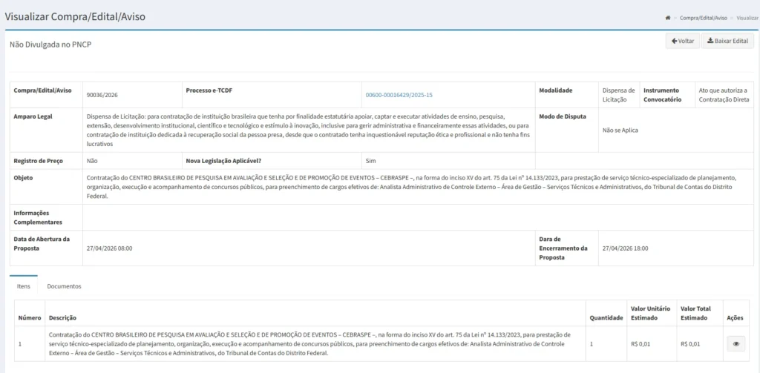The height and width of the screenshot is (373, 760).
Task: Click the Nova Legislação Aplicável value Sim
Action: (370, 161)
